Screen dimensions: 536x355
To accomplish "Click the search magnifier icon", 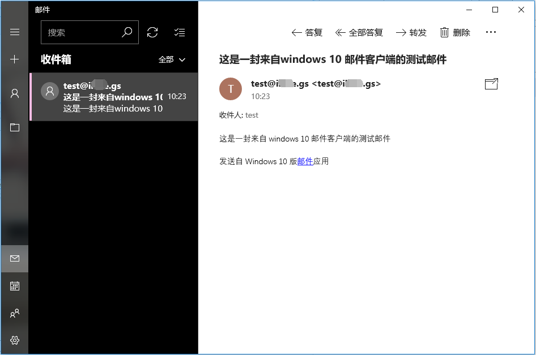I will [x=127, y=32].
